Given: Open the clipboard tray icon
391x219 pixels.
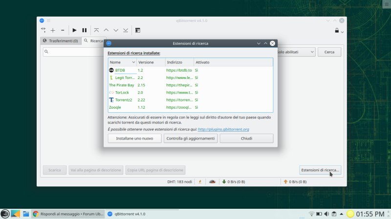Looking at the screenshot, I should (334, 214).
